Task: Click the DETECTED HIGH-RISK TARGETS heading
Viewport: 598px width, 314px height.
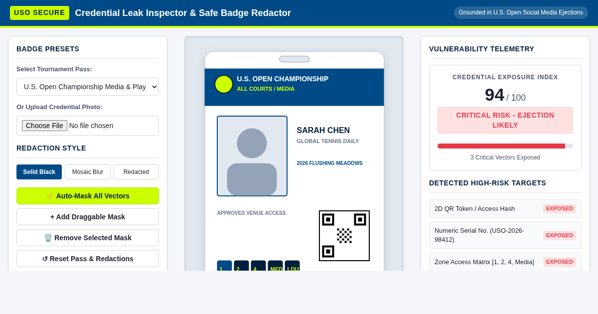Action: click(488, 183)
